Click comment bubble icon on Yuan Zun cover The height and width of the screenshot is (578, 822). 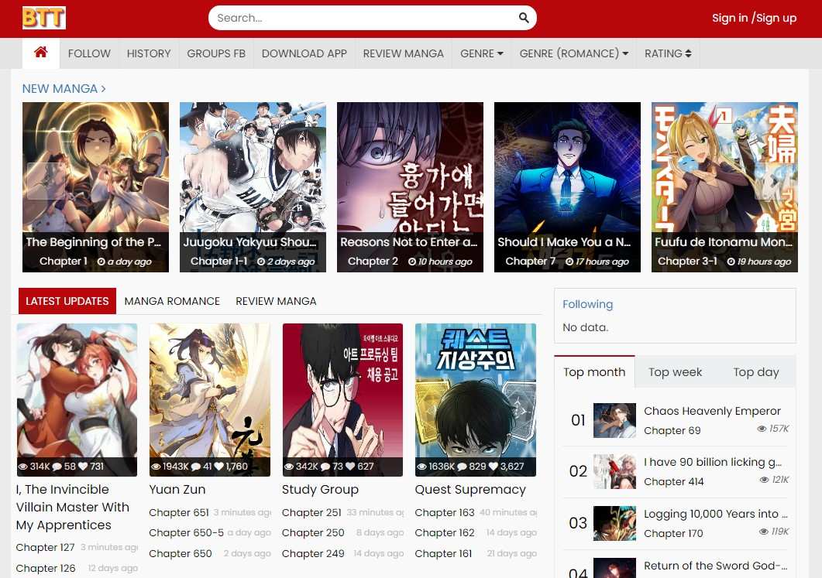(196, 466)
